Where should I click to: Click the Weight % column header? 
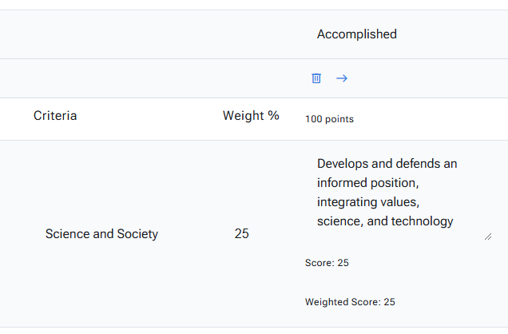(251, 116)
